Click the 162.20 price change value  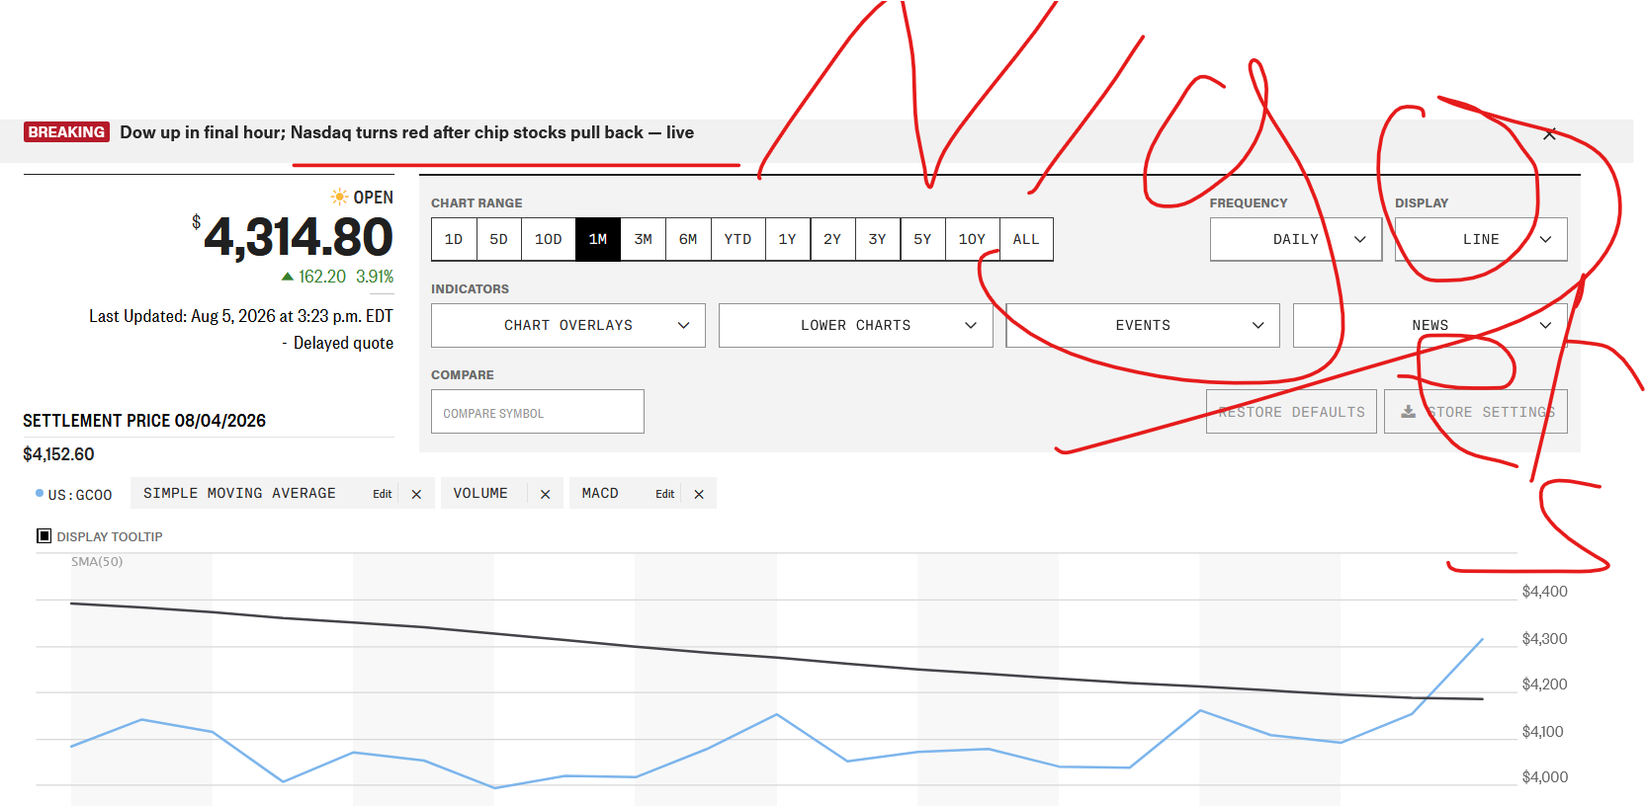(322, 277)
